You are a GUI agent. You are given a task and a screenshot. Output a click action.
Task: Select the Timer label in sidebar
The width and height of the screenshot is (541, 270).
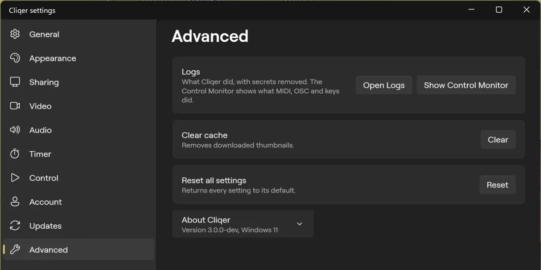[x=40, y=154]
